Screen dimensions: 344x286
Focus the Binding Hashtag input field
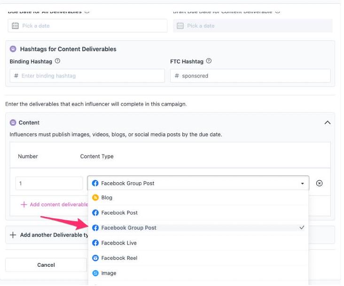(x=89, y=76)
